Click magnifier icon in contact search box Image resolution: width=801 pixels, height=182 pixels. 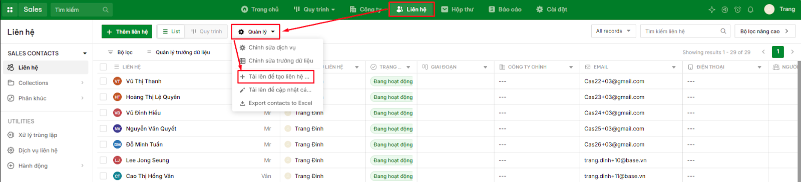tap(723, 31)
